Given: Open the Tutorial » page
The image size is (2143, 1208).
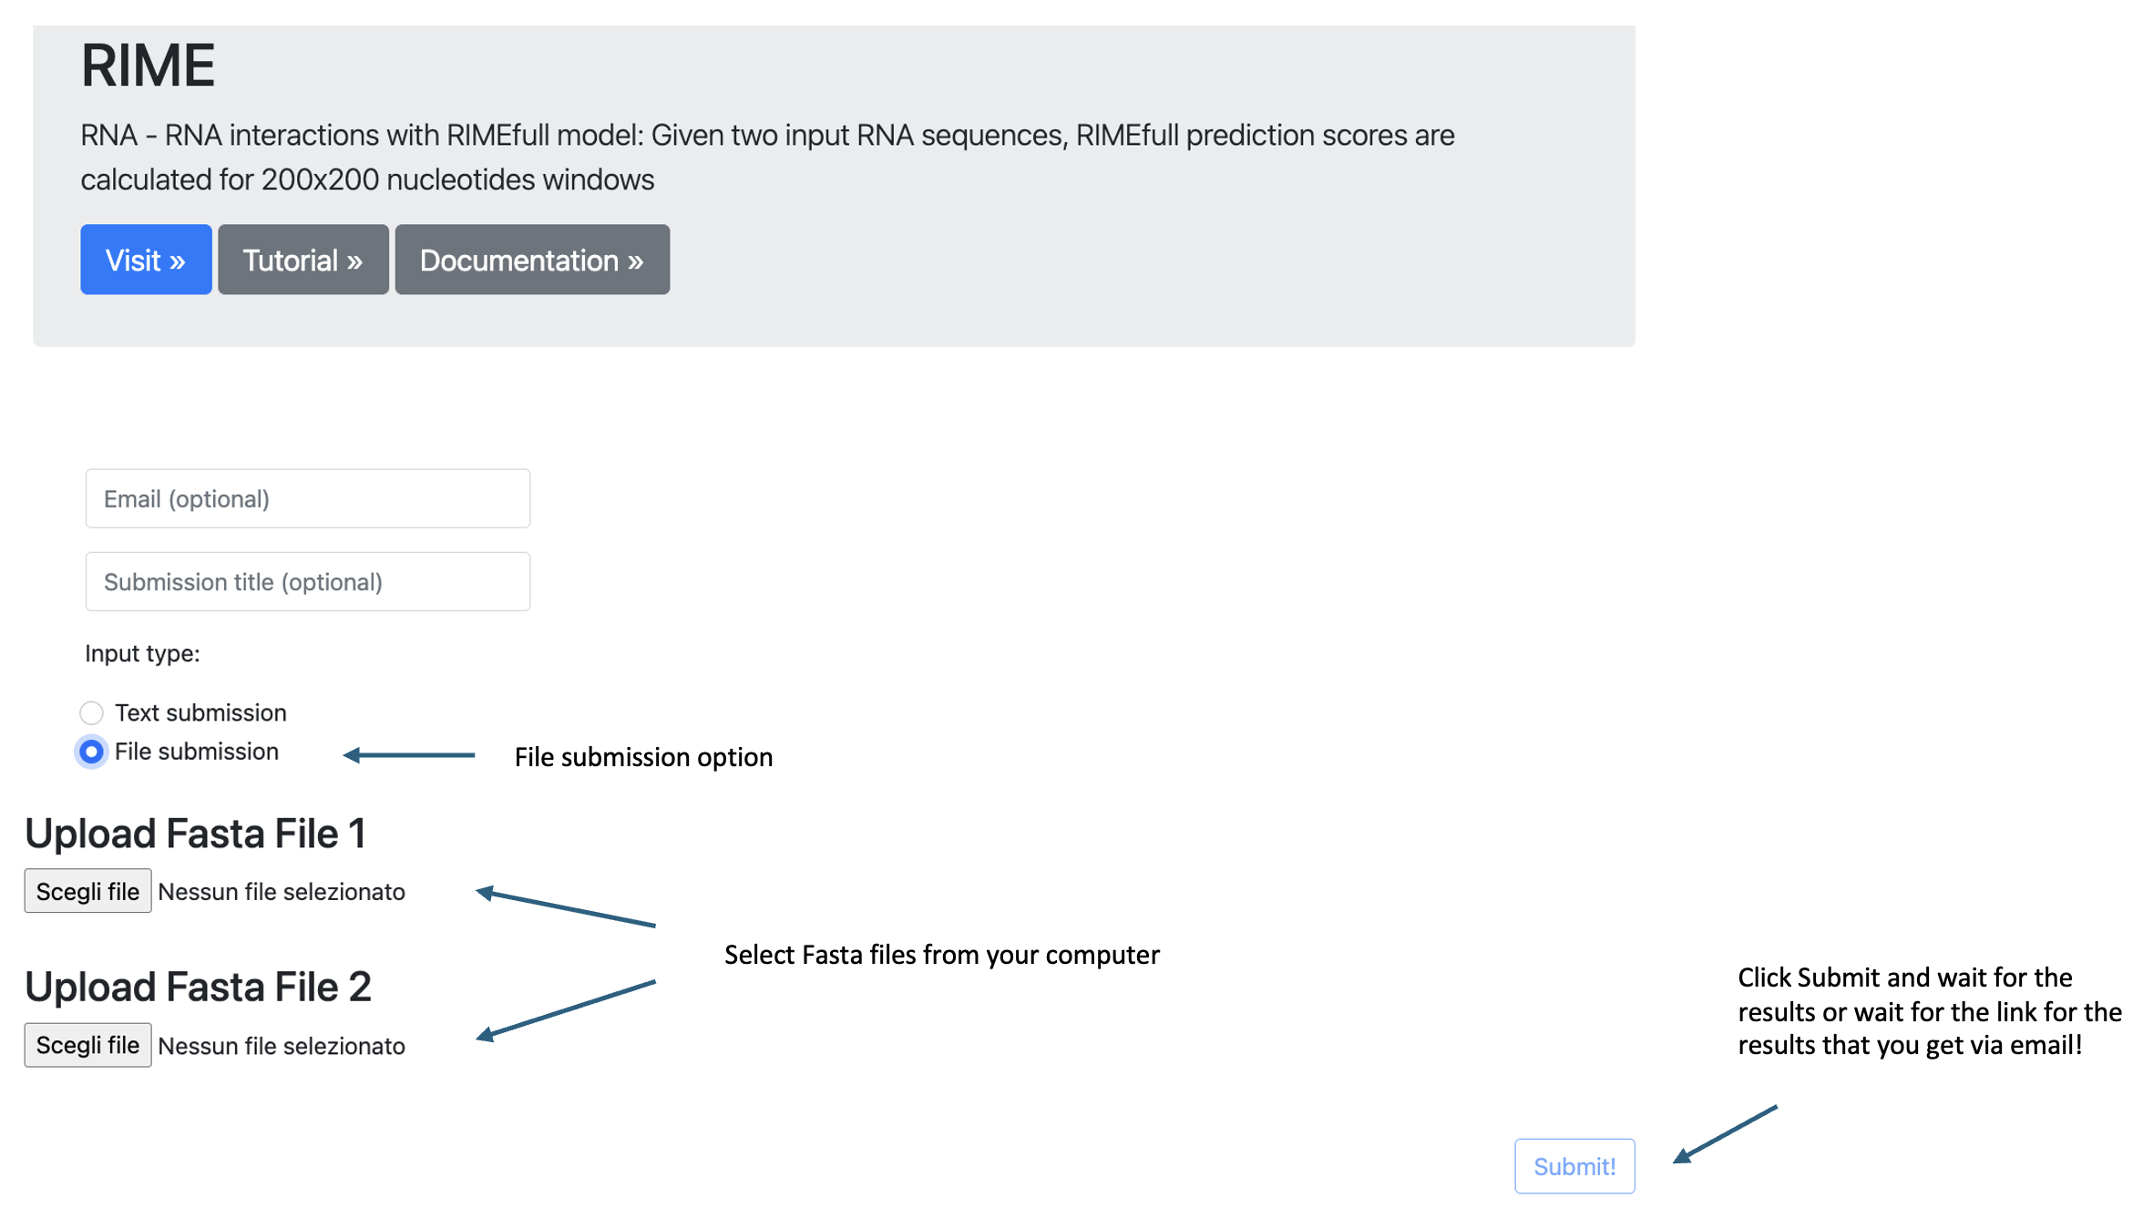Looking at the screenshot, I should [302, 260].
